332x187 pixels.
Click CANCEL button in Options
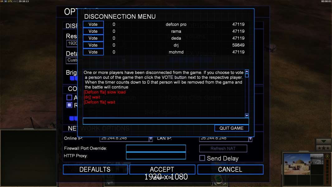pos(230,170)
